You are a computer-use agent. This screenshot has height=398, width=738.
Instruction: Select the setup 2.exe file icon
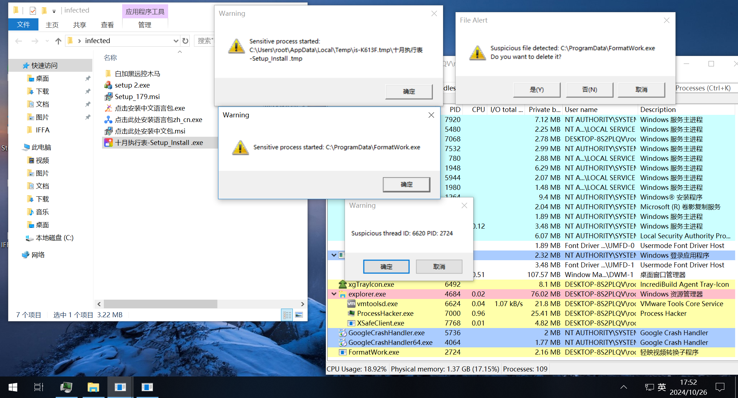tap(108, 85)
